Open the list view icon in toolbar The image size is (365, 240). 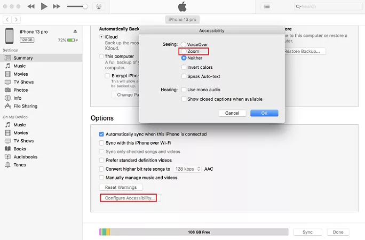(267, 6)
